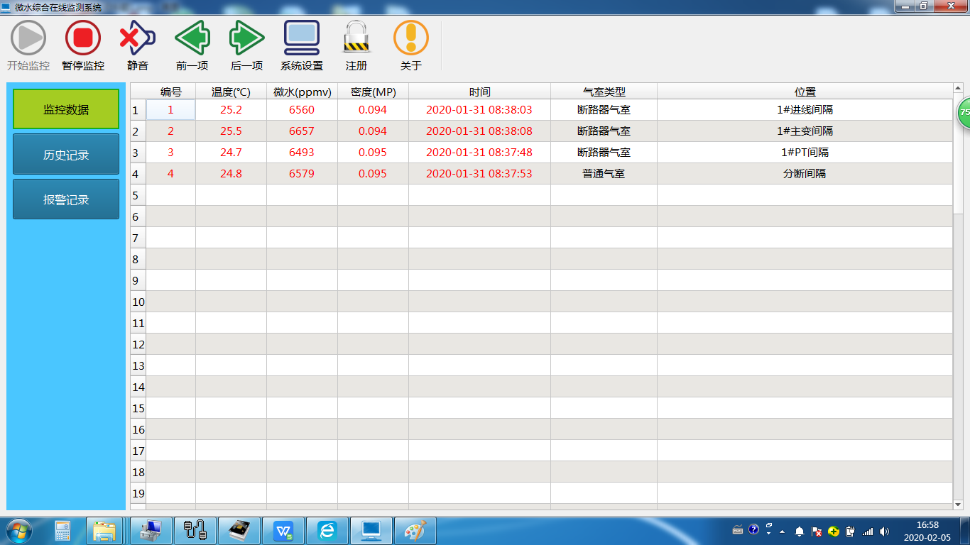Open Calculator from taskbar
The image size is (970, 545).
click(x=62, y=531)
